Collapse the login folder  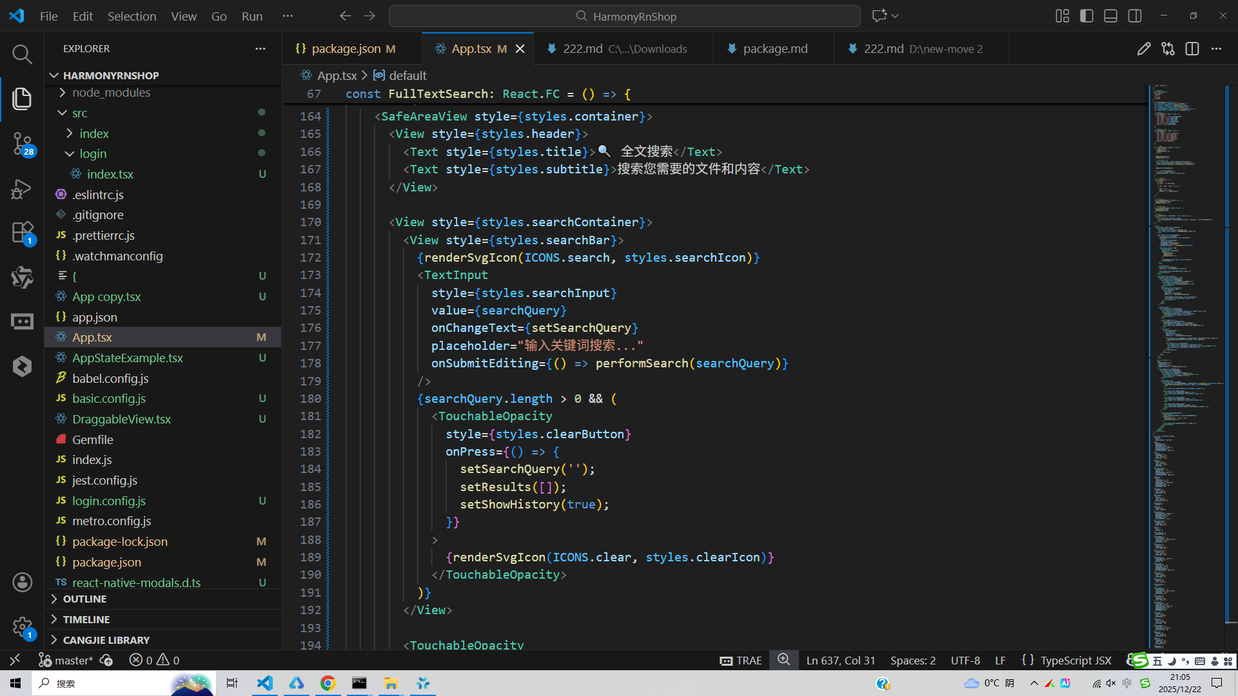pyautogui.click(x=93, y=154)
